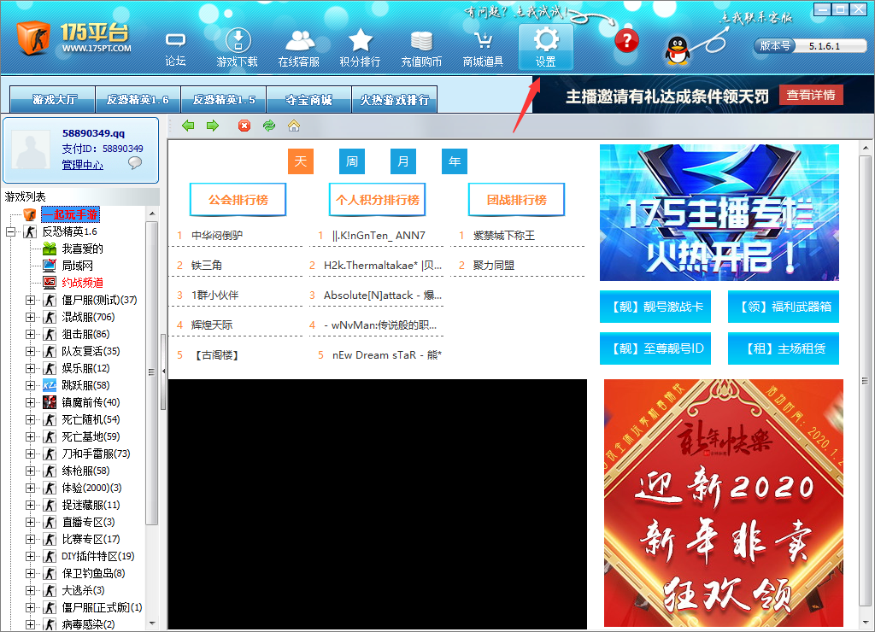875x632 pixels.
Task: Refresh the page with the green refresh icon
Action: point(267,126)
